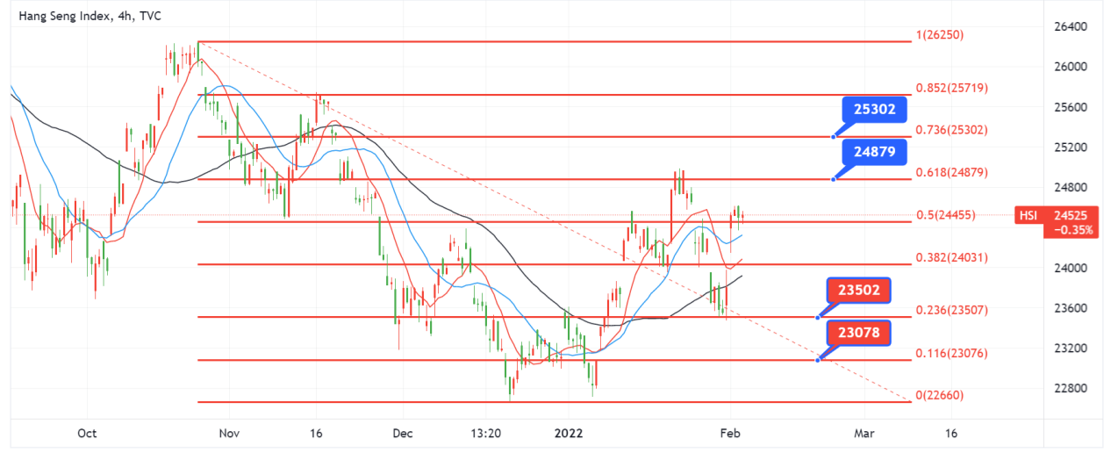Click the 13:20 time axis label
The image size is (1118, 453).
(x=485, y=433)
